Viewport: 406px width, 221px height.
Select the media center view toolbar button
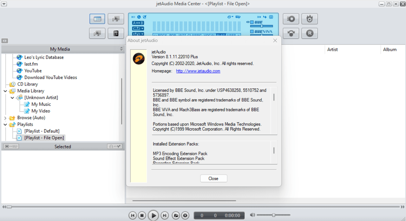pos(97,19)
